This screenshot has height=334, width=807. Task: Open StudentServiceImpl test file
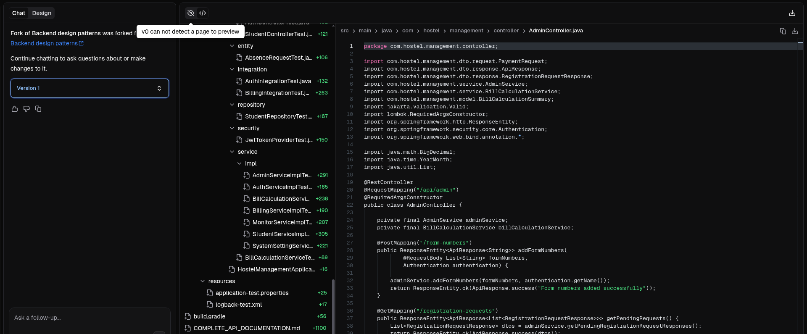(281, 234)
